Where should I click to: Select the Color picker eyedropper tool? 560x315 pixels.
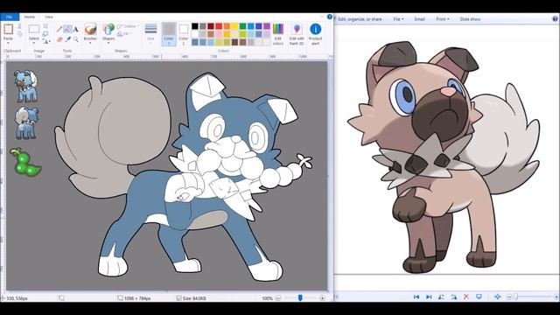click(x=67, y=39)
